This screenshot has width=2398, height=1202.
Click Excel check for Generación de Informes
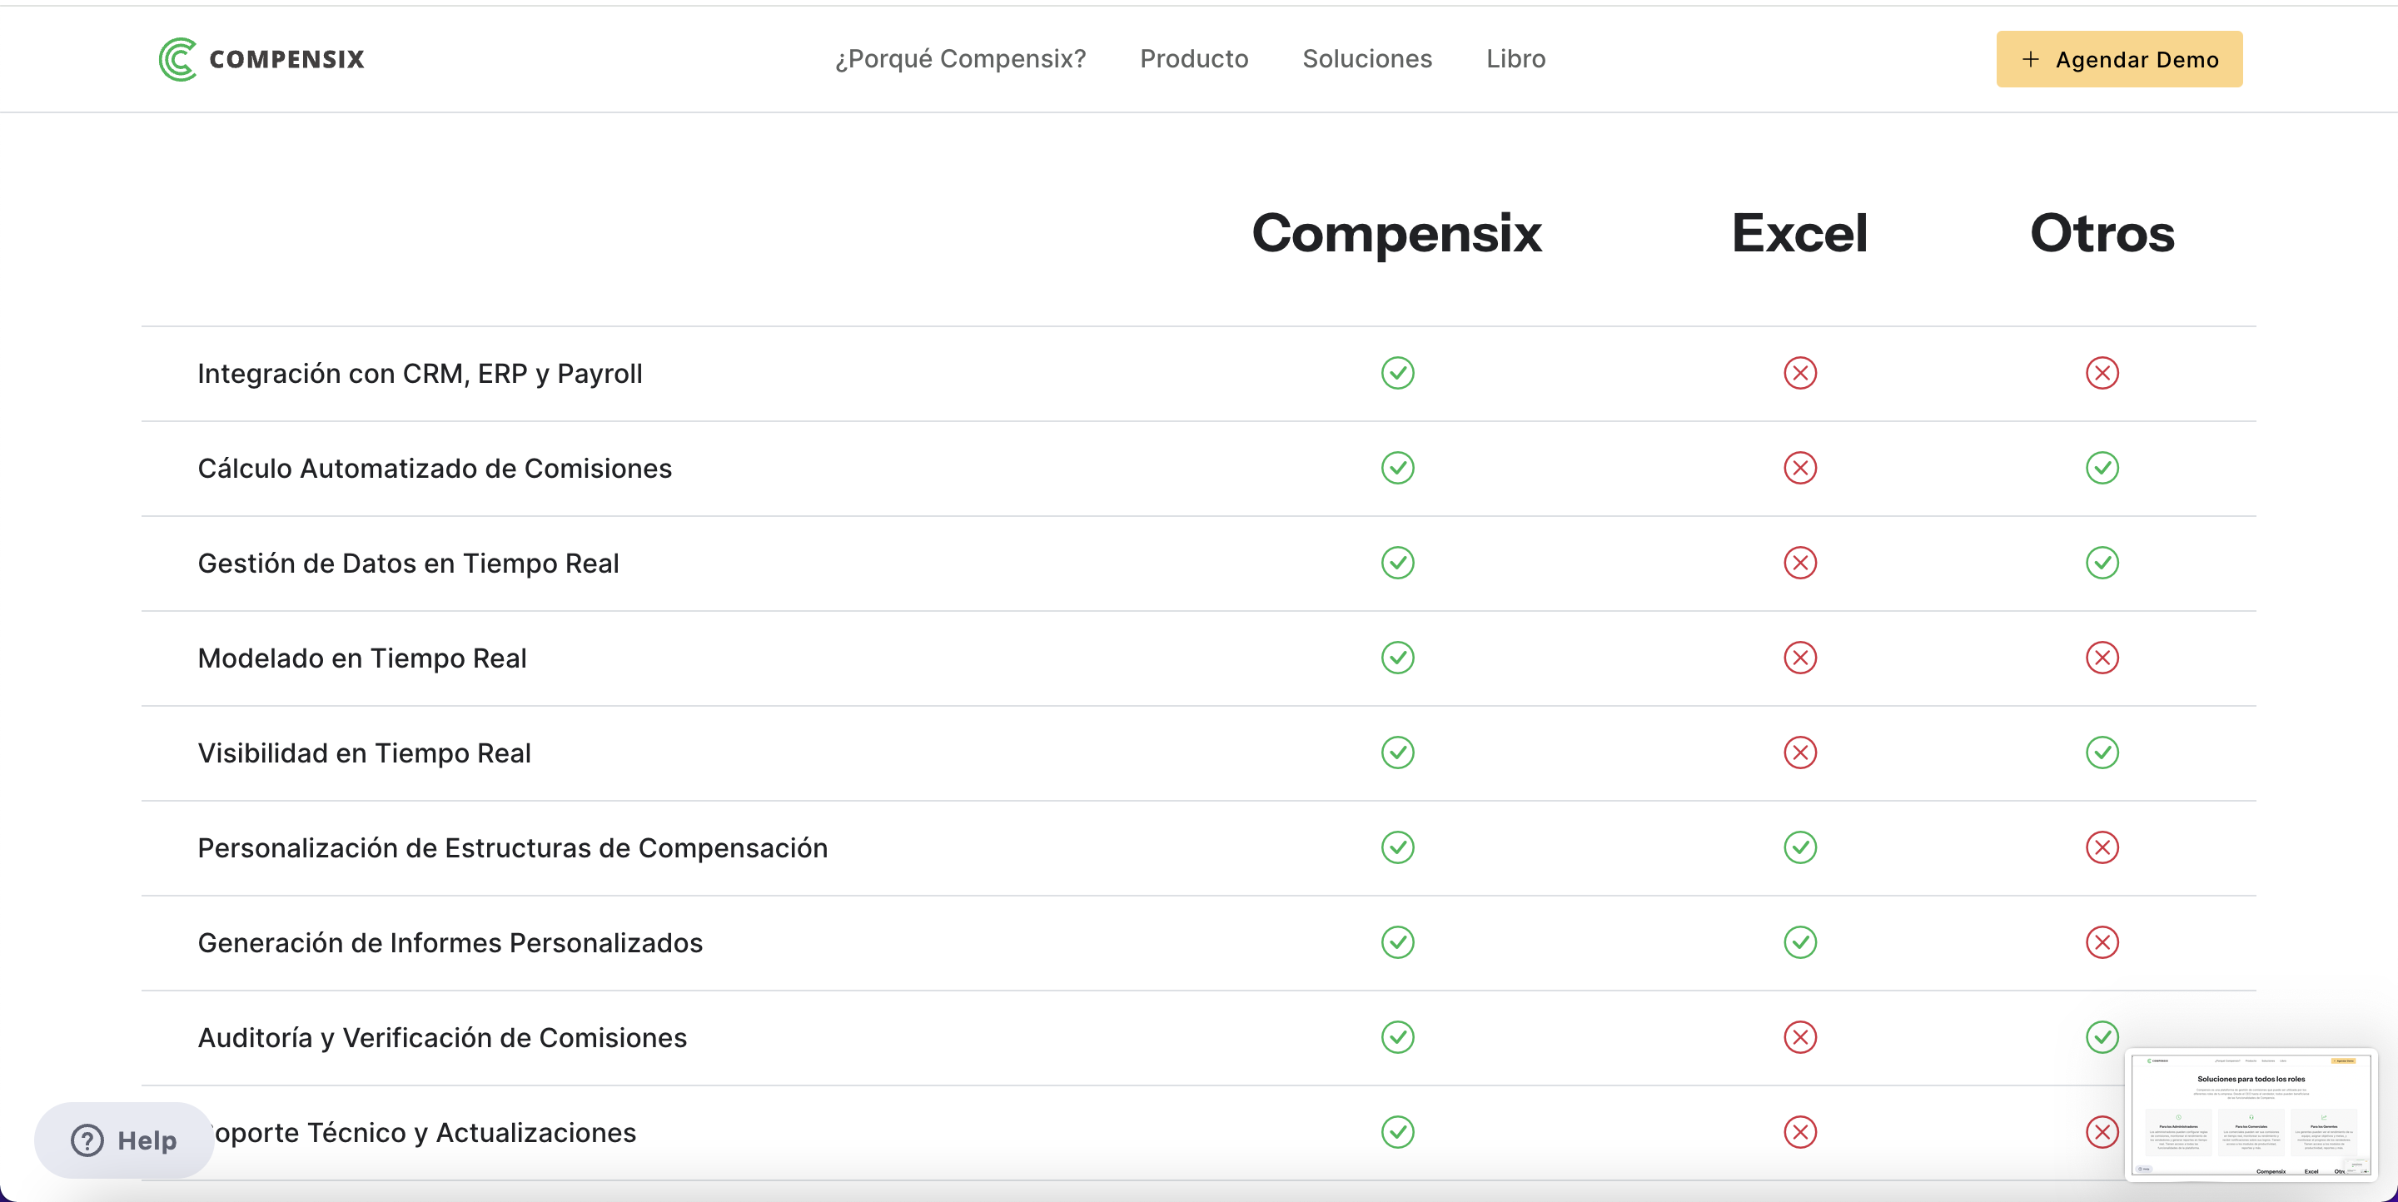point(1799,942)
